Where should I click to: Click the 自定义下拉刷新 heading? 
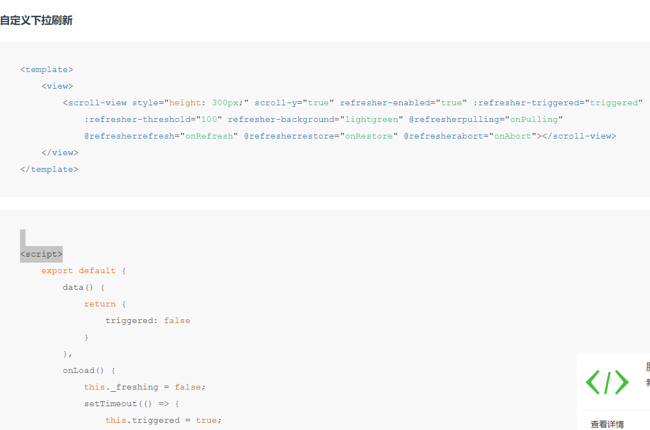pos(37,21)
